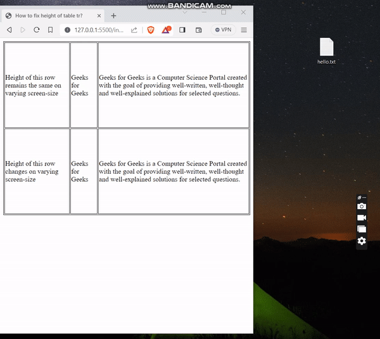This screenshot has height=339, width=380.
Task: Go back using the browser back arrow
Action: pyautogui.click(x=9, y=30)
